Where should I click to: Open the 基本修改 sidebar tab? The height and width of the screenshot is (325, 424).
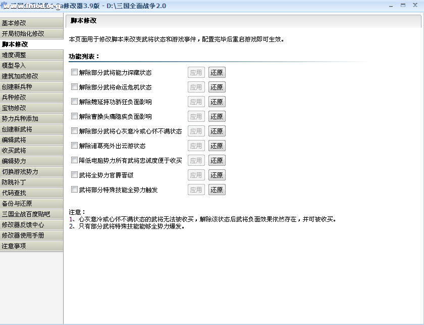point(31,23)
